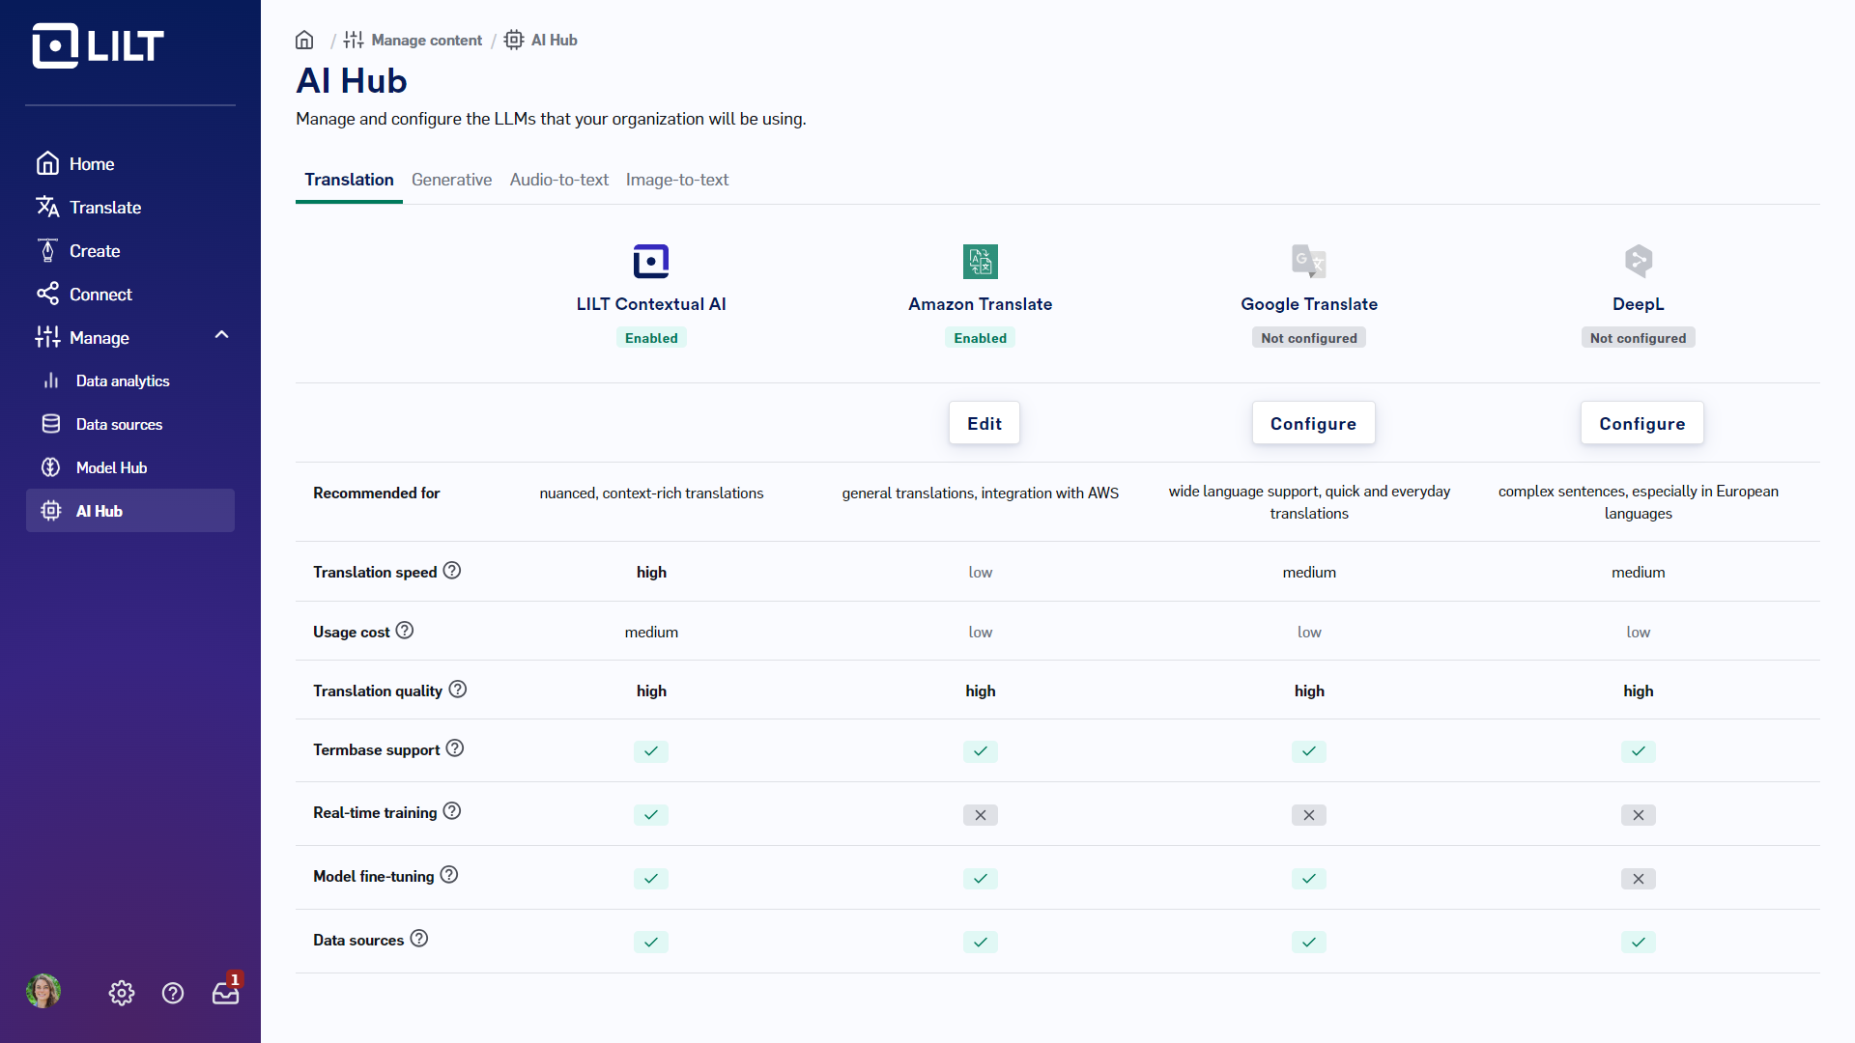Click DeepL Real-time training X mark
The width and height of the screenshot is (1855, 1043).
tap(1639, 815)
